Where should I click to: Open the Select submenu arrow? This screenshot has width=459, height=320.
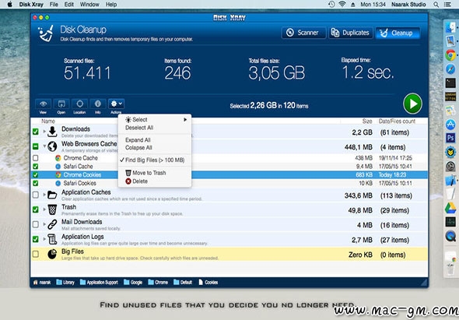pyautogui.click(x=185, y=120)
